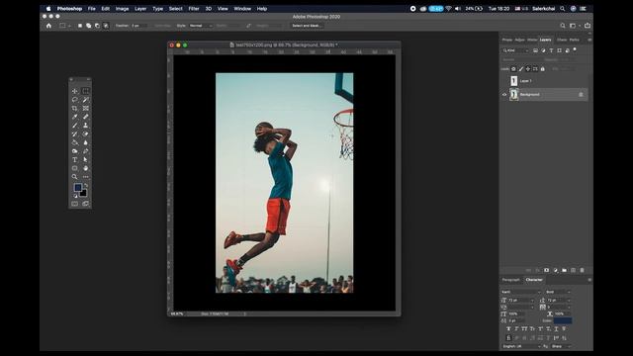Click the foreground color swatch
Viewport: 633px width, 356px height.
(x=77, y=187)
